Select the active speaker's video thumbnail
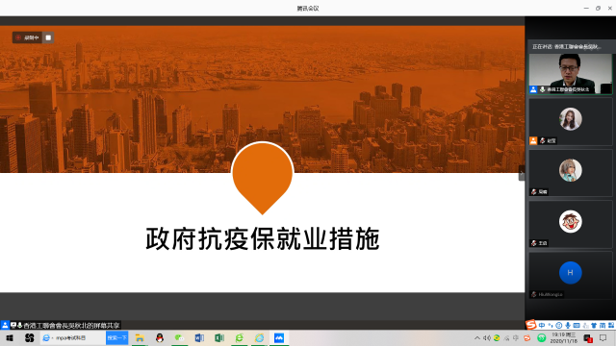 point(570,74)
